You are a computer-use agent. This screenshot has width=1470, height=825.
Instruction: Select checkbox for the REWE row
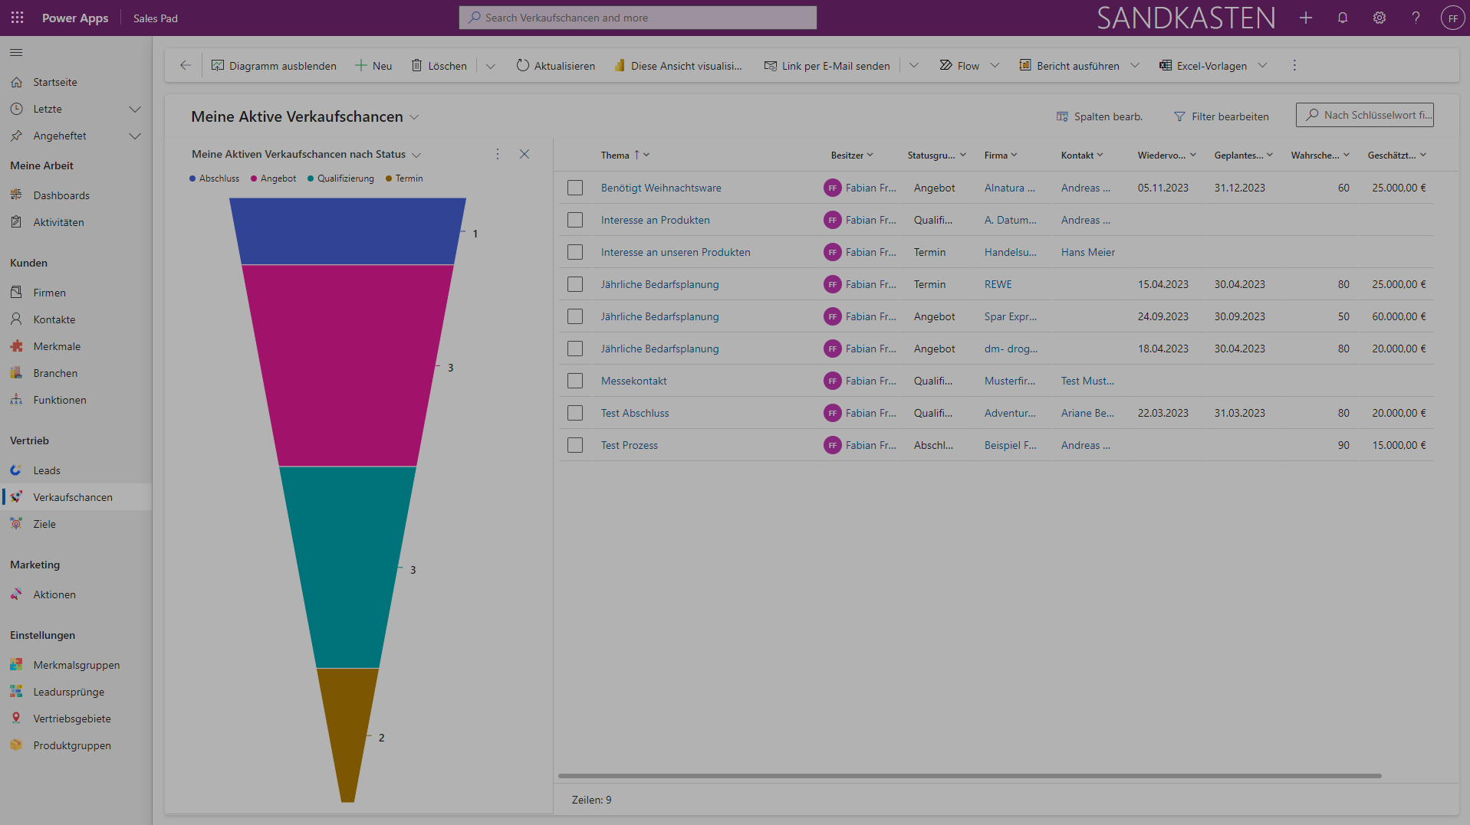point(575,284)
